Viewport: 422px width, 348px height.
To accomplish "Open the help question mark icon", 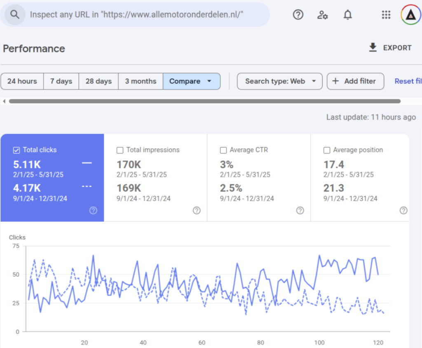I will [x=298, y=14].
